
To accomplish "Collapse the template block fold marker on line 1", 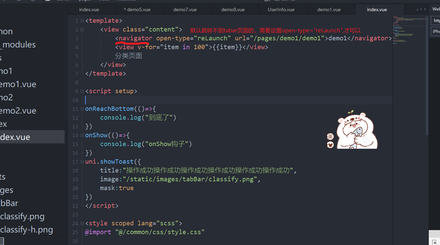I will pos(82,21).
